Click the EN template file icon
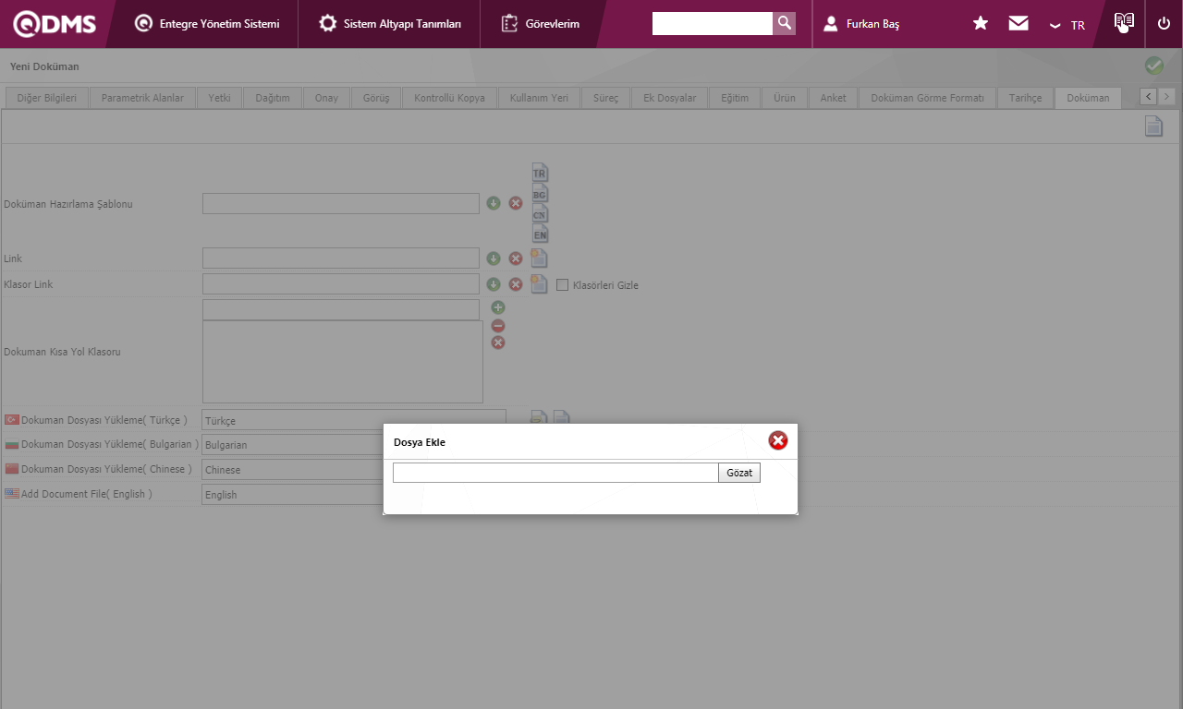Screen dimensions: 1183x709 click(540, 234)
